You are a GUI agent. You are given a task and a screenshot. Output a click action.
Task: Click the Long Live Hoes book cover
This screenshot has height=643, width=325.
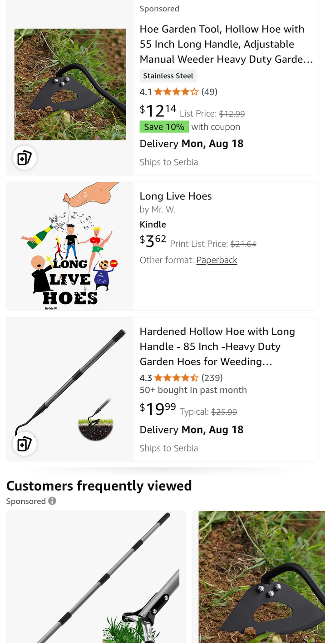coord(70,245)
